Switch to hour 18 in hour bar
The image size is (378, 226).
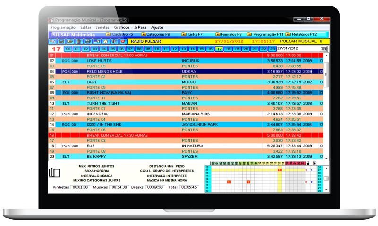[x=228, y=48]
